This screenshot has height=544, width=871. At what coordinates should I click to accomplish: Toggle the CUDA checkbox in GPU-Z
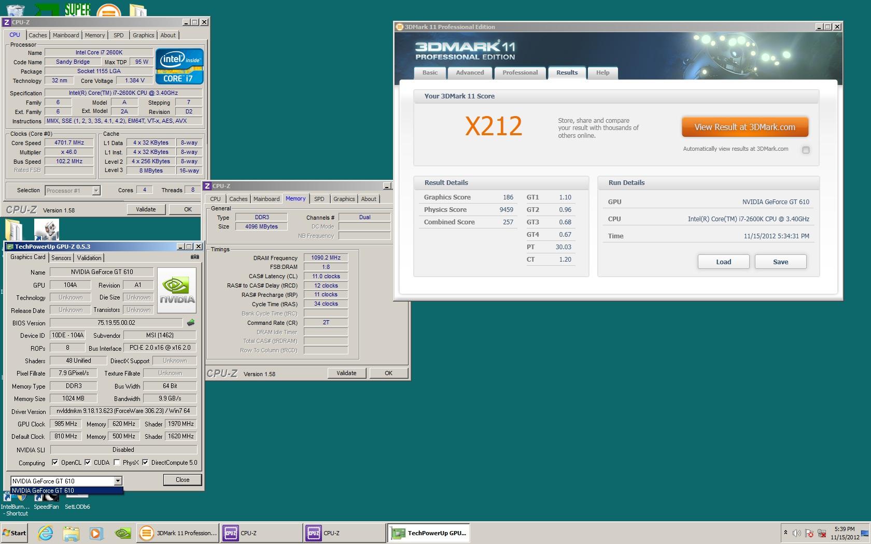[x=88, y=463]
